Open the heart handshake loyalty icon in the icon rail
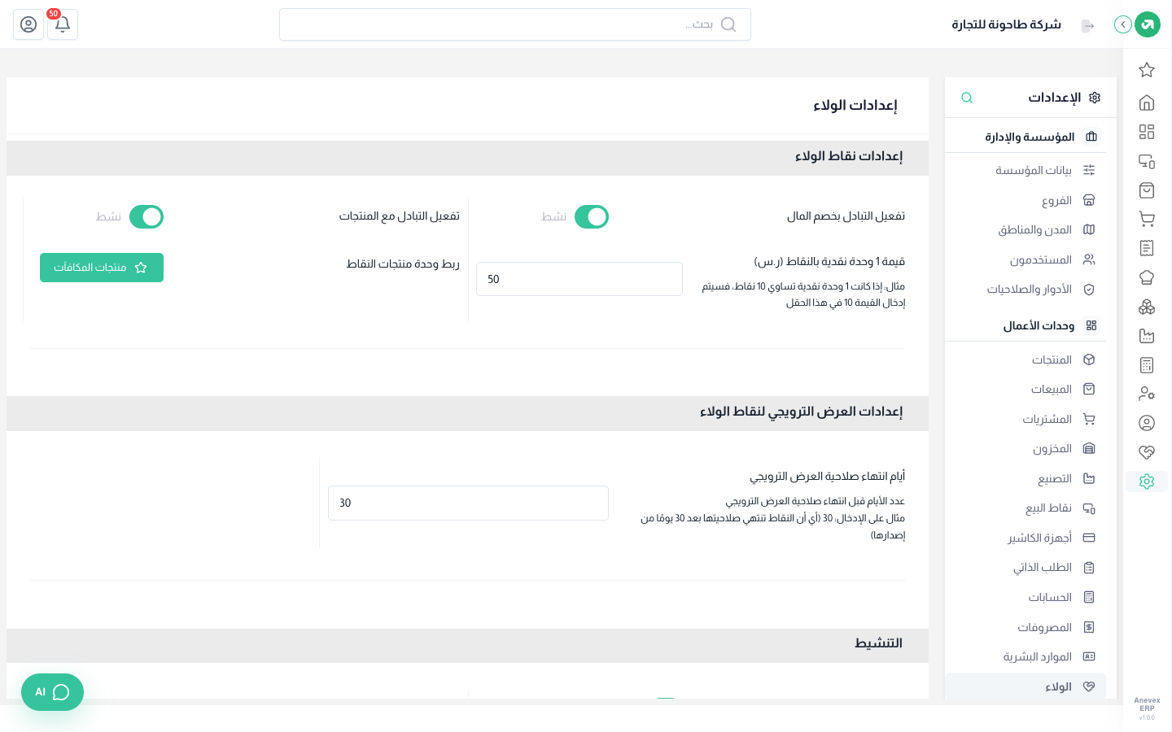The width and height of the screenshot is (1172, 732). pyautogui.click(x=1147, y=452)
